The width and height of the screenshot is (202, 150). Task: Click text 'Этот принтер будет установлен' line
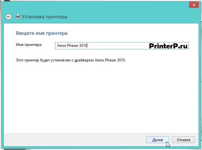click(x=71, y=60)
